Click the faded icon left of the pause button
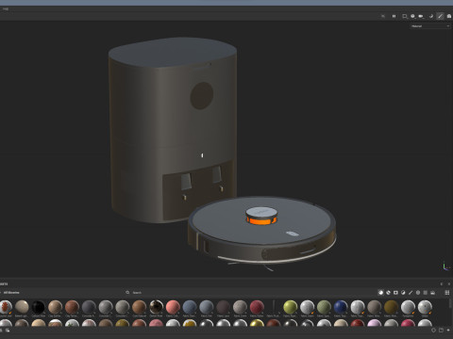 [383, 16]
